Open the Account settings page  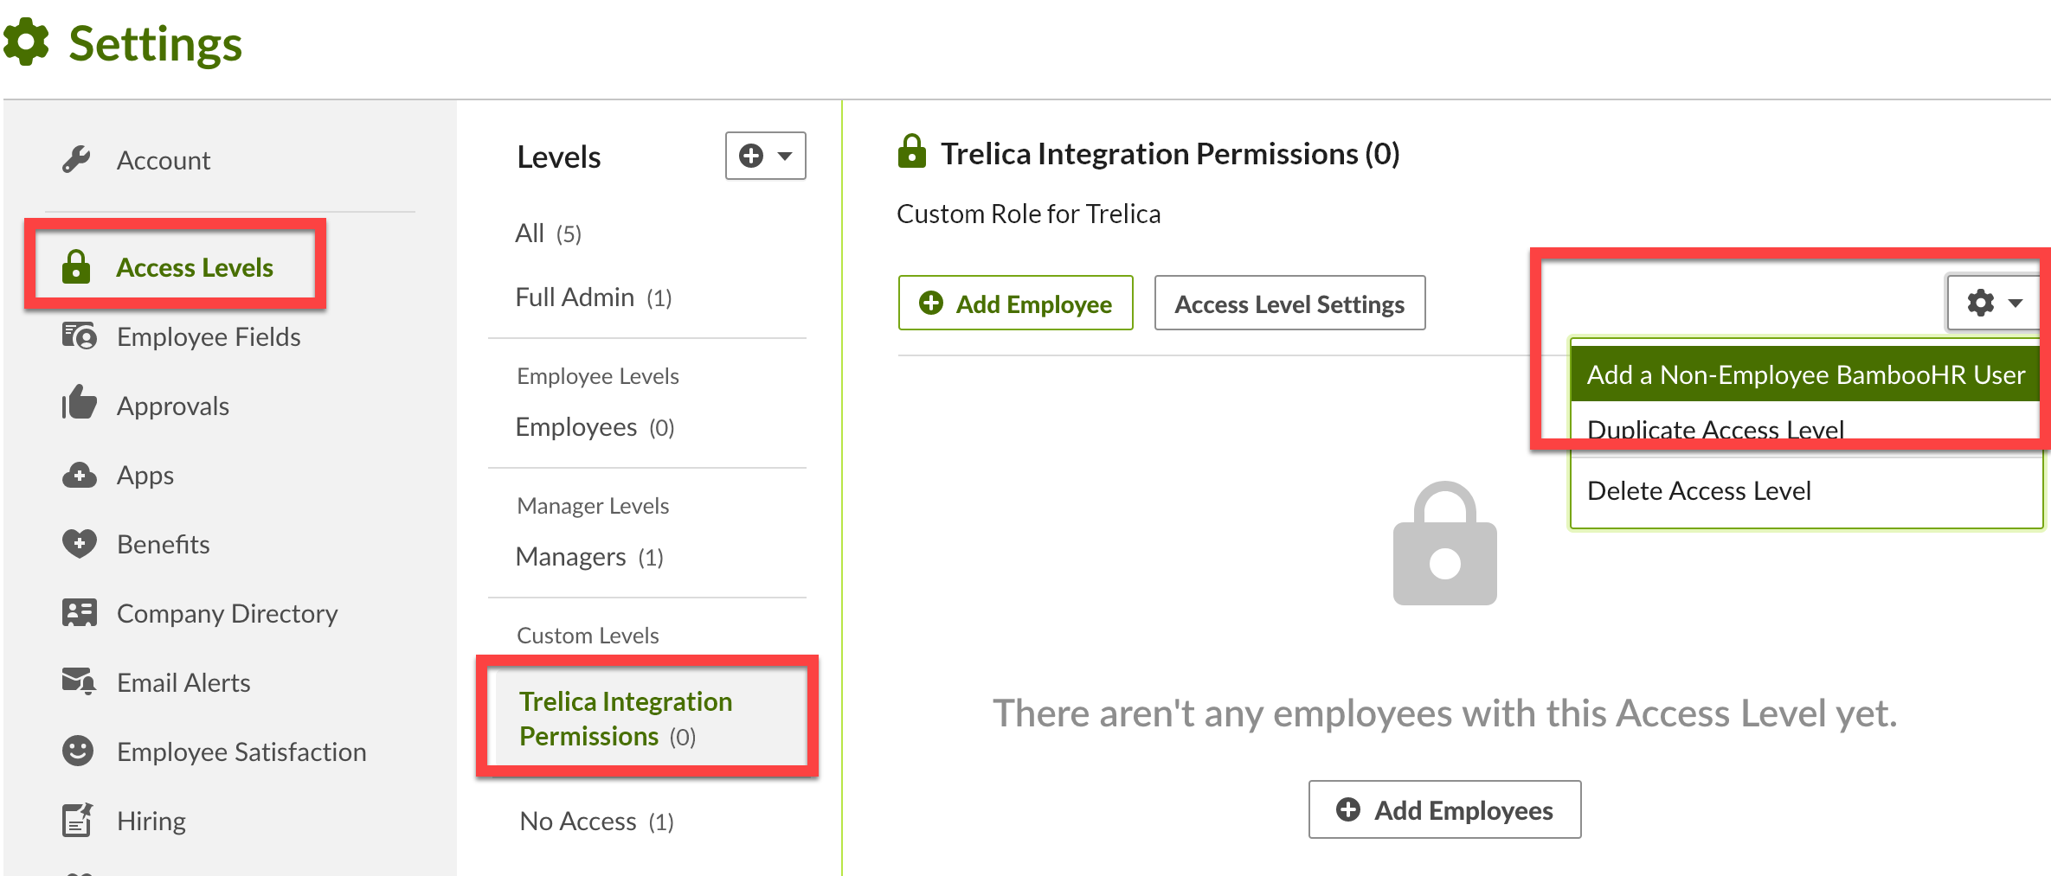pos(164,160)
